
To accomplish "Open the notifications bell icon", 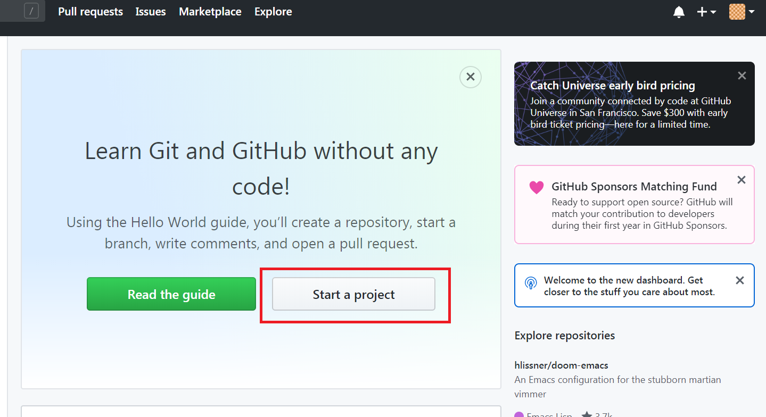I will [679, 12].
